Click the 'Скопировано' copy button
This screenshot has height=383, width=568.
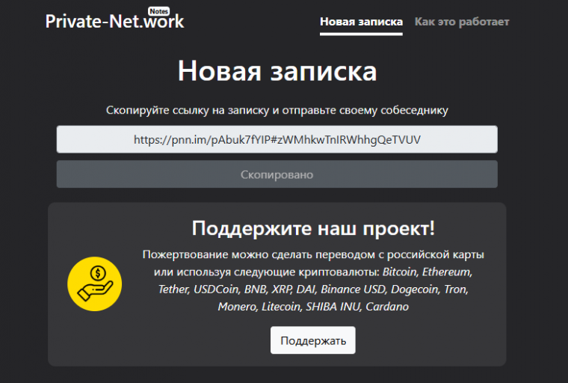(x=277, y=174)
